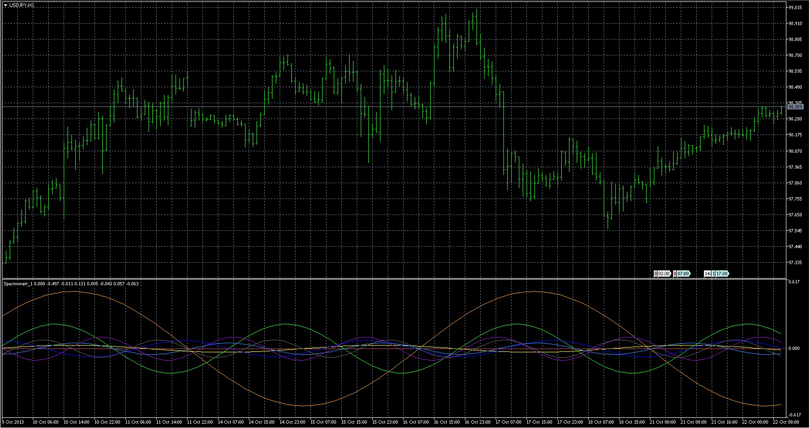Select the 17:30 event time marker
Viewport: 810px width, 428px height.
click(722, 274)
